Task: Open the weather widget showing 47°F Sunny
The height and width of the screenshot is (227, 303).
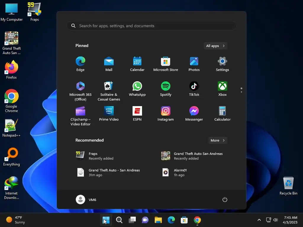Action: tap(16, 220)
